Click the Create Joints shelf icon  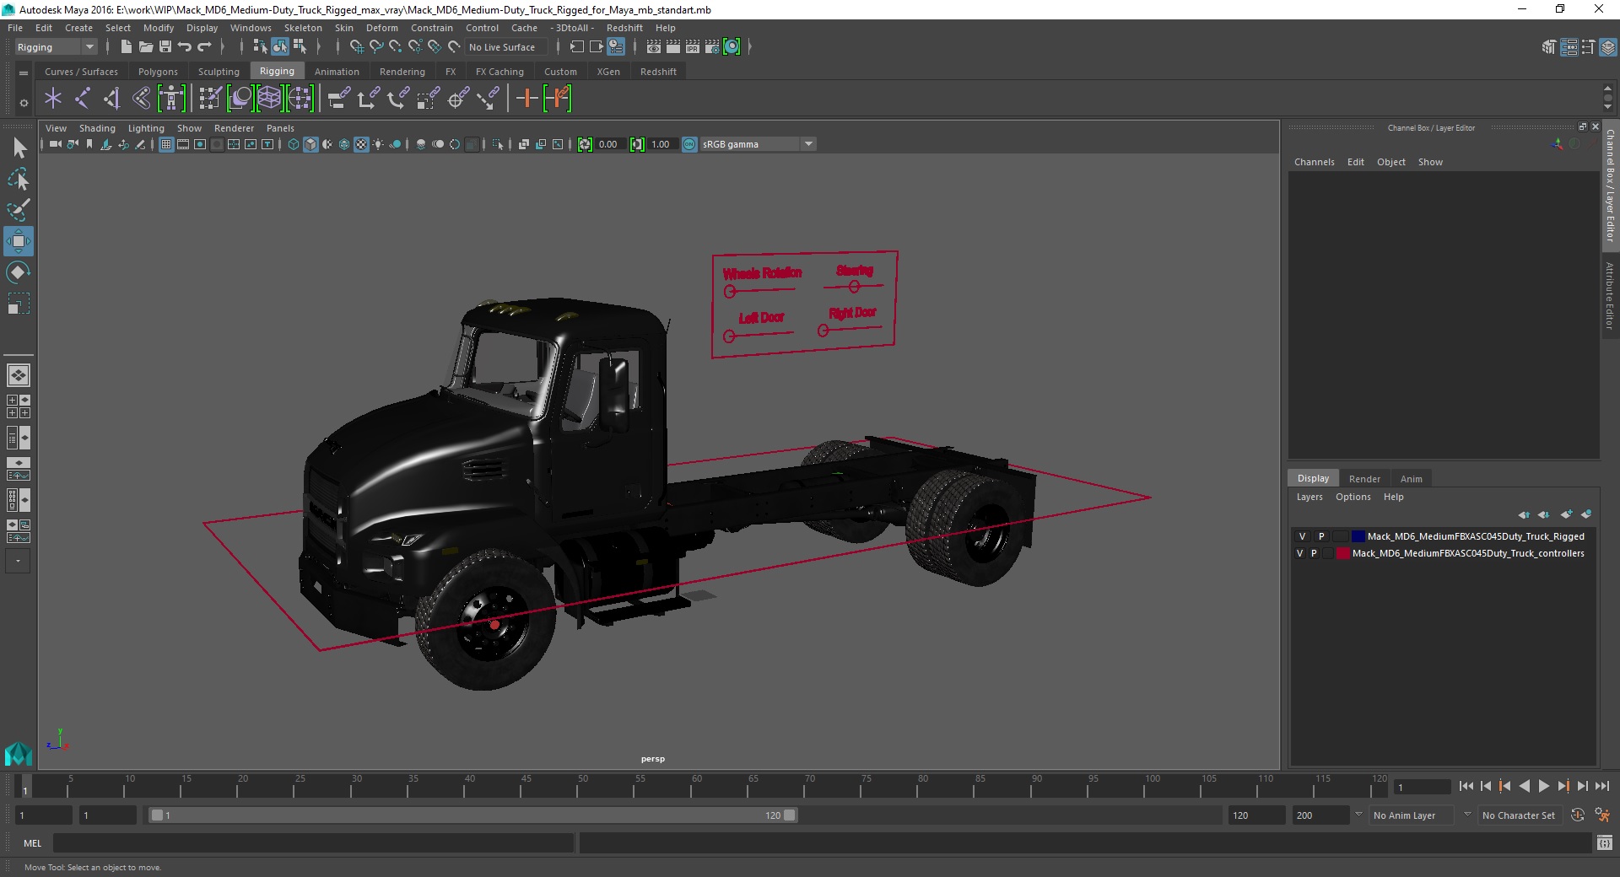click(83, 99)
